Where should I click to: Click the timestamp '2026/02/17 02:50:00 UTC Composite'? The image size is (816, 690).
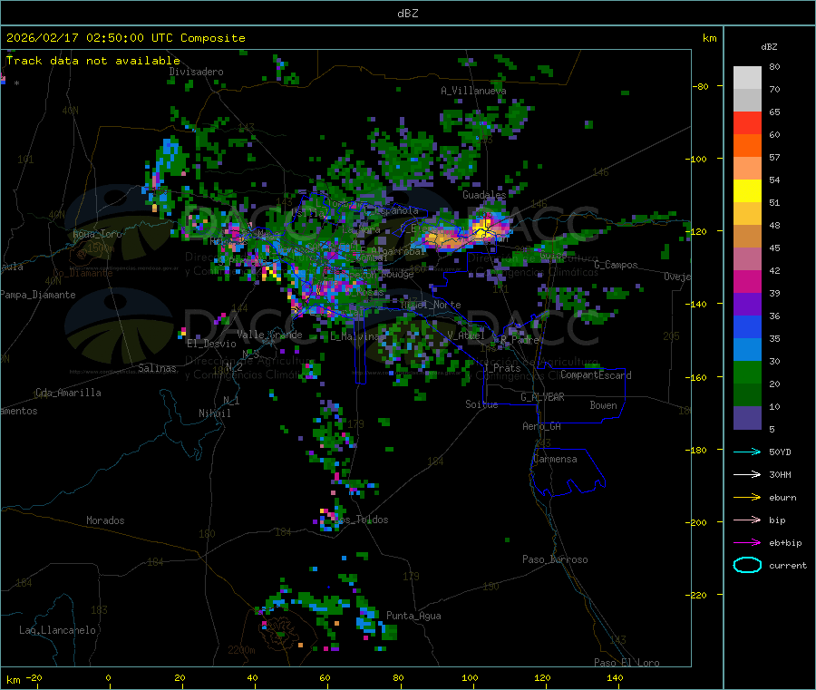tap(125, 38)
